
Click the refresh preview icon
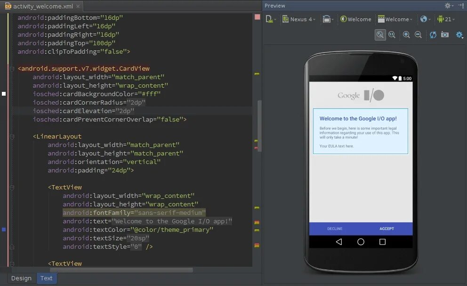click(x=433, y=35)
